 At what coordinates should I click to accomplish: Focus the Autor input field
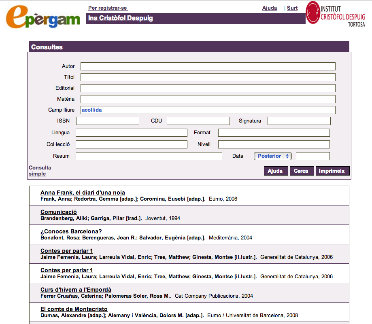tap(208, 66)
